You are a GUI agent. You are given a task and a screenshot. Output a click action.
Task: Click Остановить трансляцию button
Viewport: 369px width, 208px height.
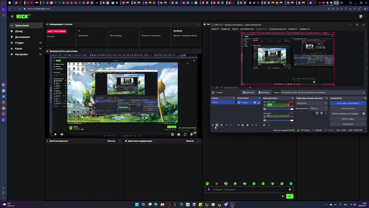point(348,103)
